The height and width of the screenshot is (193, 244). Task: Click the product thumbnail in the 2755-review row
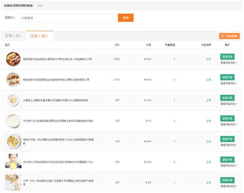13,80
